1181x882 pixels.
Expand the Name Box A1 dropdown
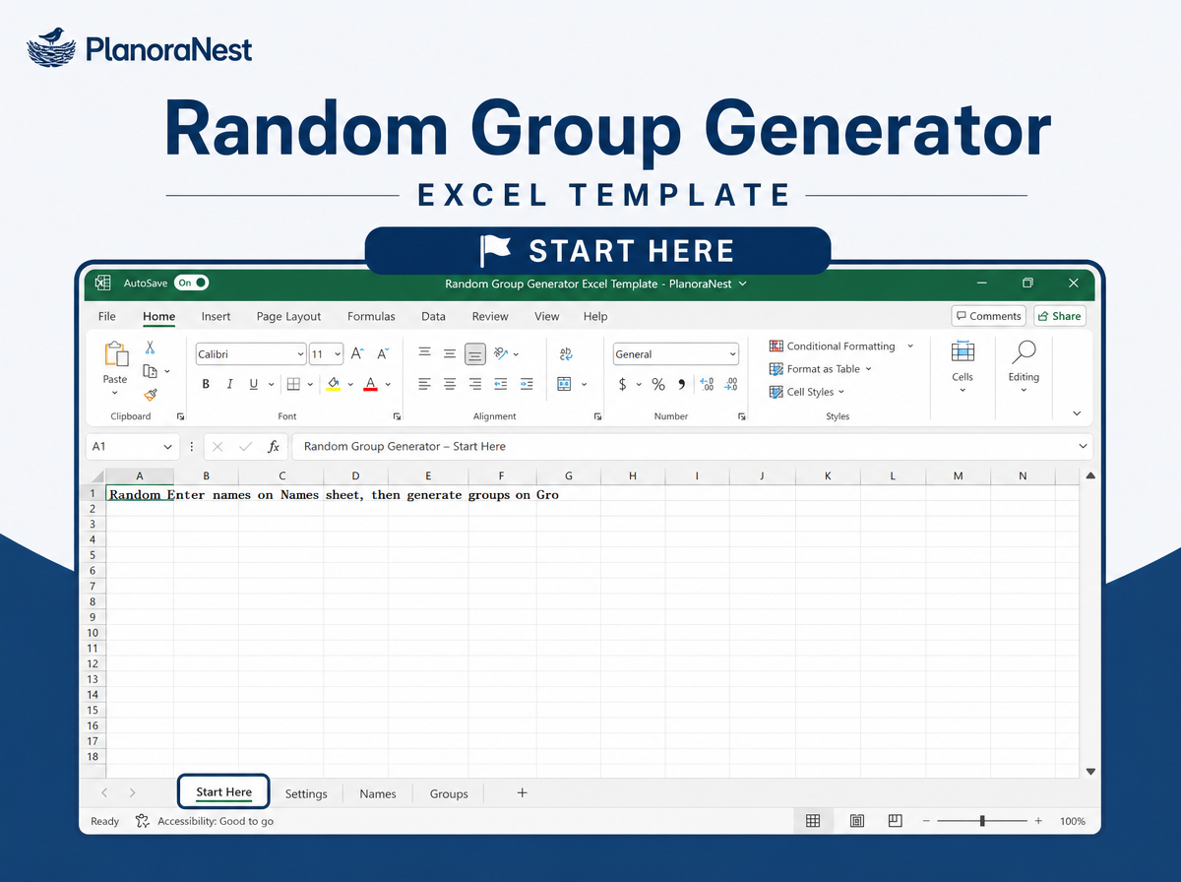[x=167, y=447]
